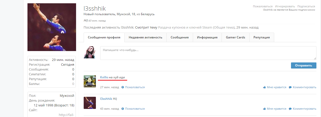Open the Сообщения tab
Viewport: 321px width, 117px height.
pos(180,37)
